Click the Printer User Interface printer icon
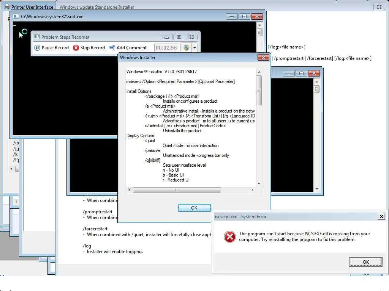This screenshot has width=389, height=291. [x=7, y=7]
